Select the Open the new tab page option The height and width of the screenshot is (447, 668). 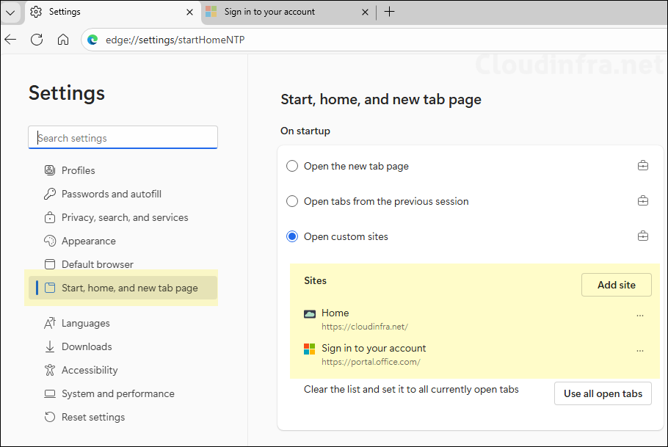click(x=291, y=166)
